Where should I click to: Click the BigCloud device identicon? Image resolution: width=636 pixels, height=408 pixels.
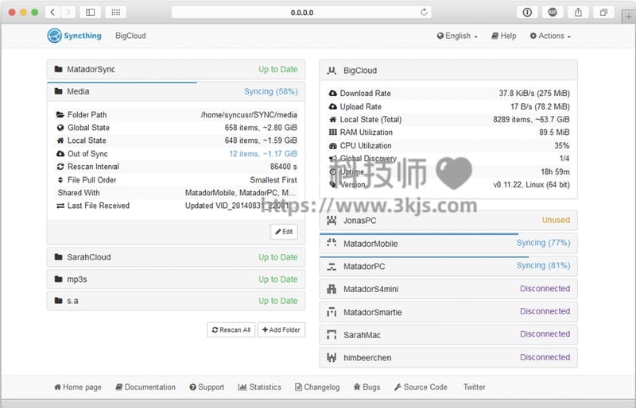tap(332, 71)
